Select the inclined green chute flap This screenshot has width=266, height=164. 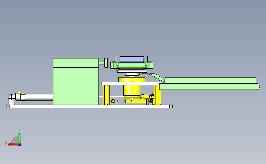click(157, 78)
